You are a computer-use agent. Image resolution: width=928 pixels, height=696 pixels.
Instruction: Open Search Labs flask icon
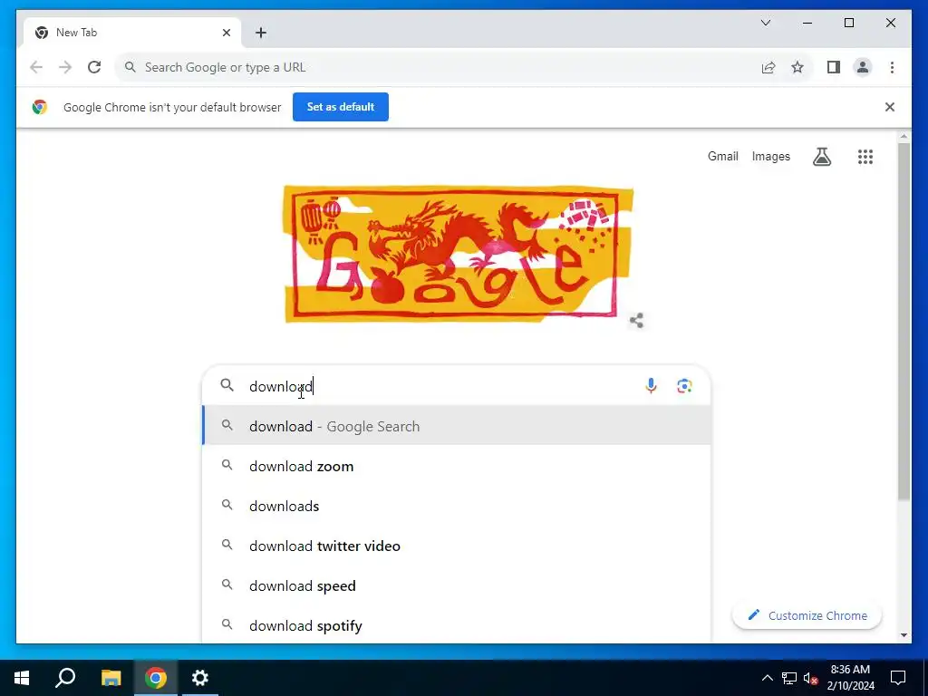click(x=821, y=157)
